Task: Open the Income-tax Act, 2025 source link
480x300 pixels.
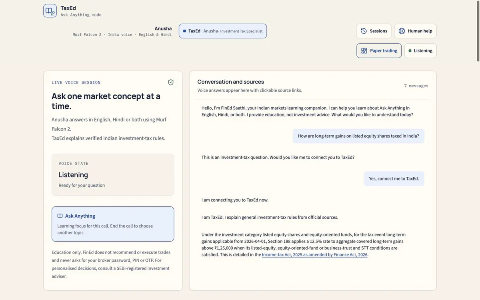Action: pos(315,254)
